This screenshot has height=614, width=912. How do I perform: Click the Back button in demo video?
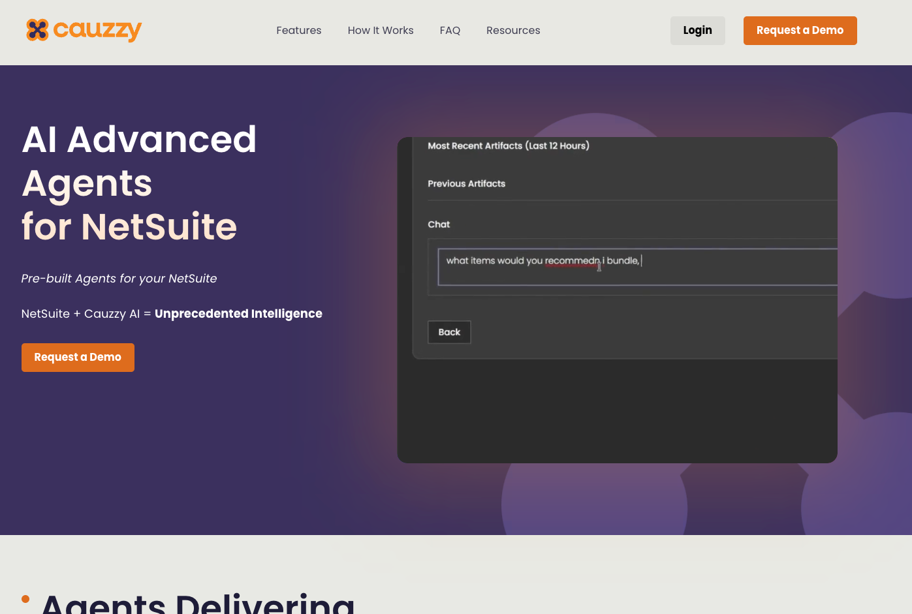449,332
